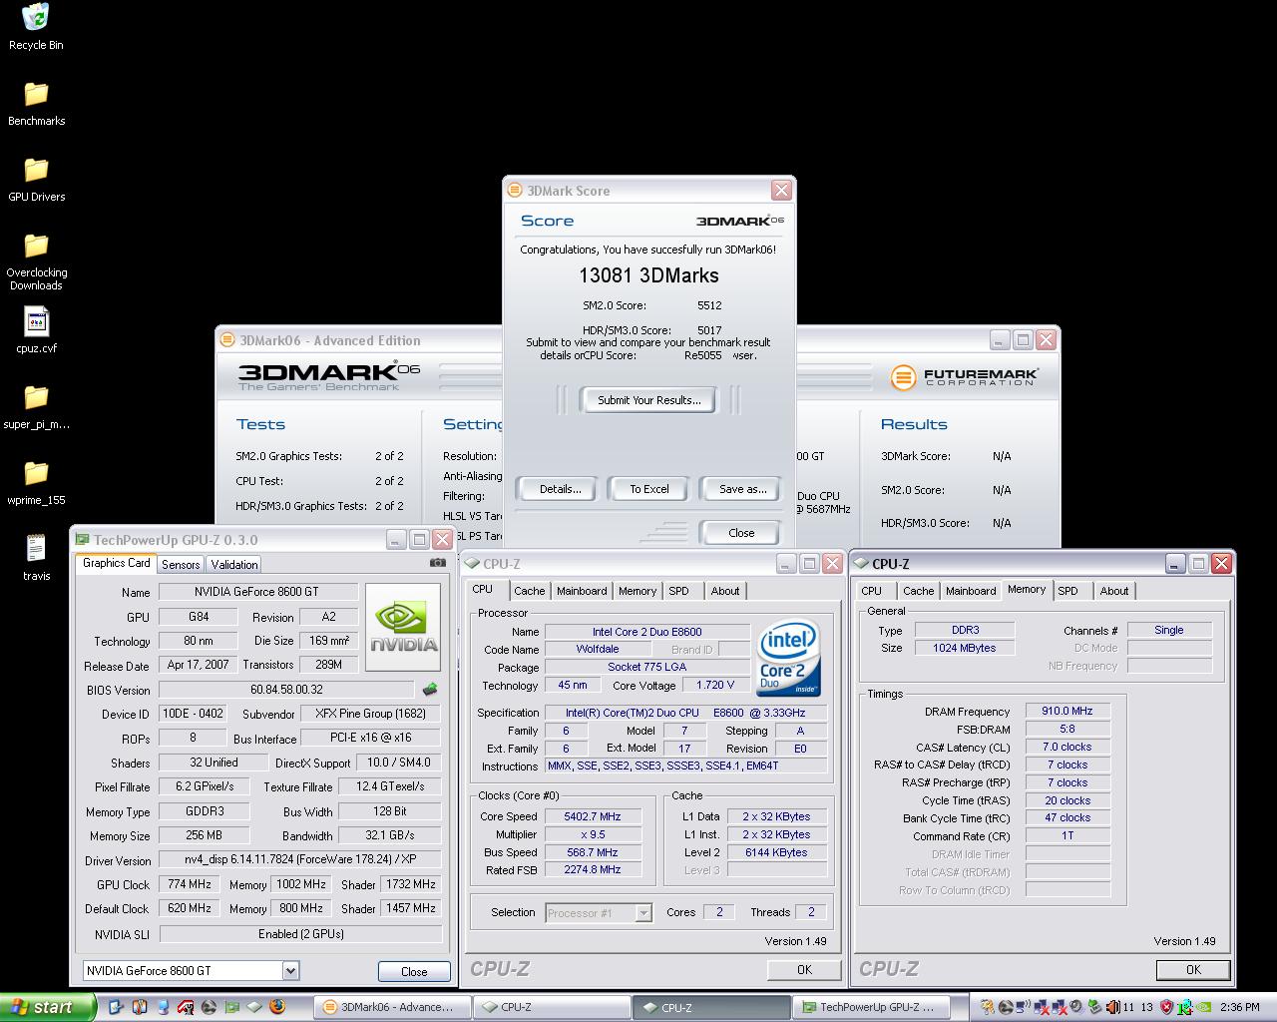
Task: Click the CPU-Z quick launch icon
Action: coord(254,1007)
